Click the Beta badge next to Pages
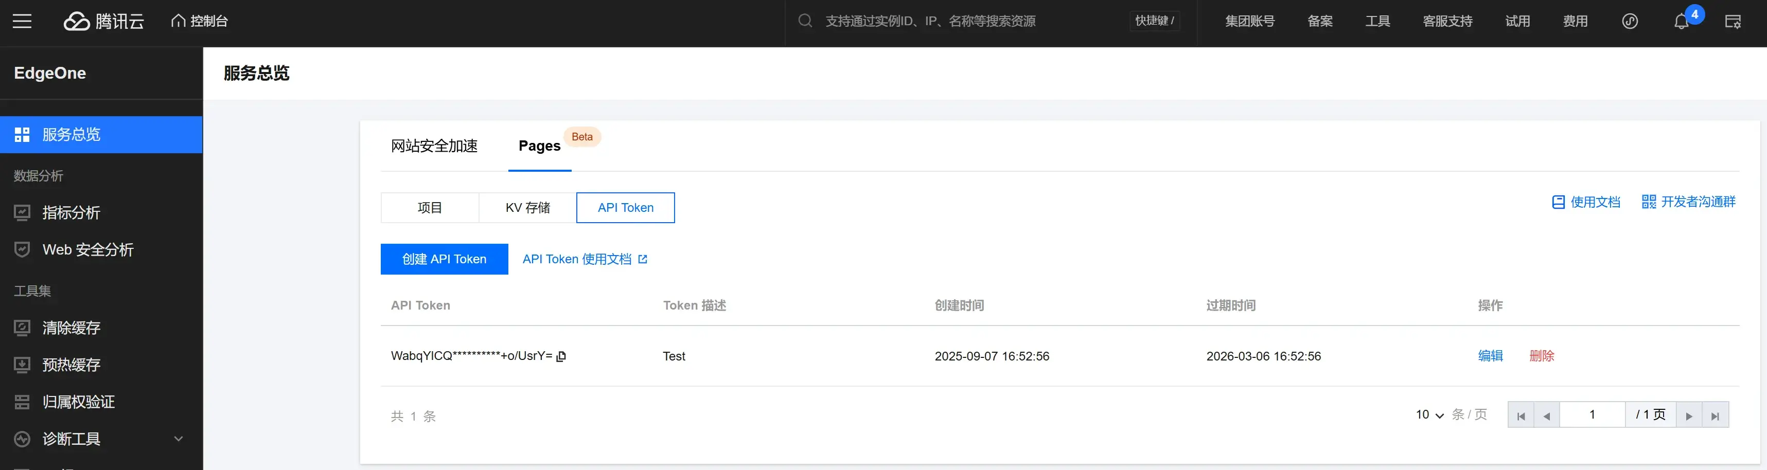 (x=581, y=137)
